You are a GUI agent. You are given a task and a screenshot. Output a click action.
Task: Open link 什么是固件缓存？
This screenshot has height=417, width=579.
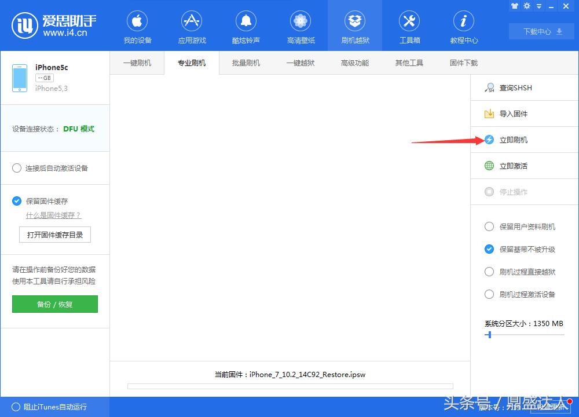[x=53, y=215]
